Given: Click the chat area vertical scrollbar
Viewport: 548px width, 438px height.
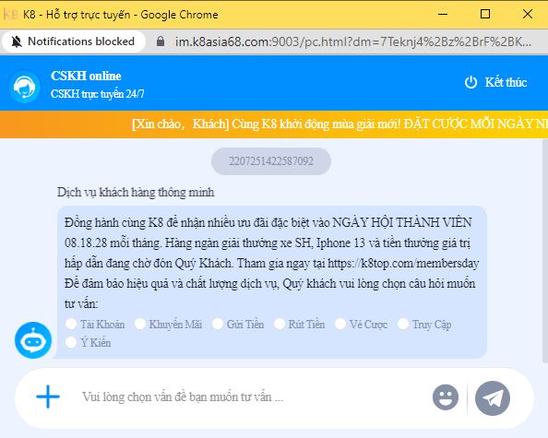Looking at the screenshot, I should [x=545, y=251].
